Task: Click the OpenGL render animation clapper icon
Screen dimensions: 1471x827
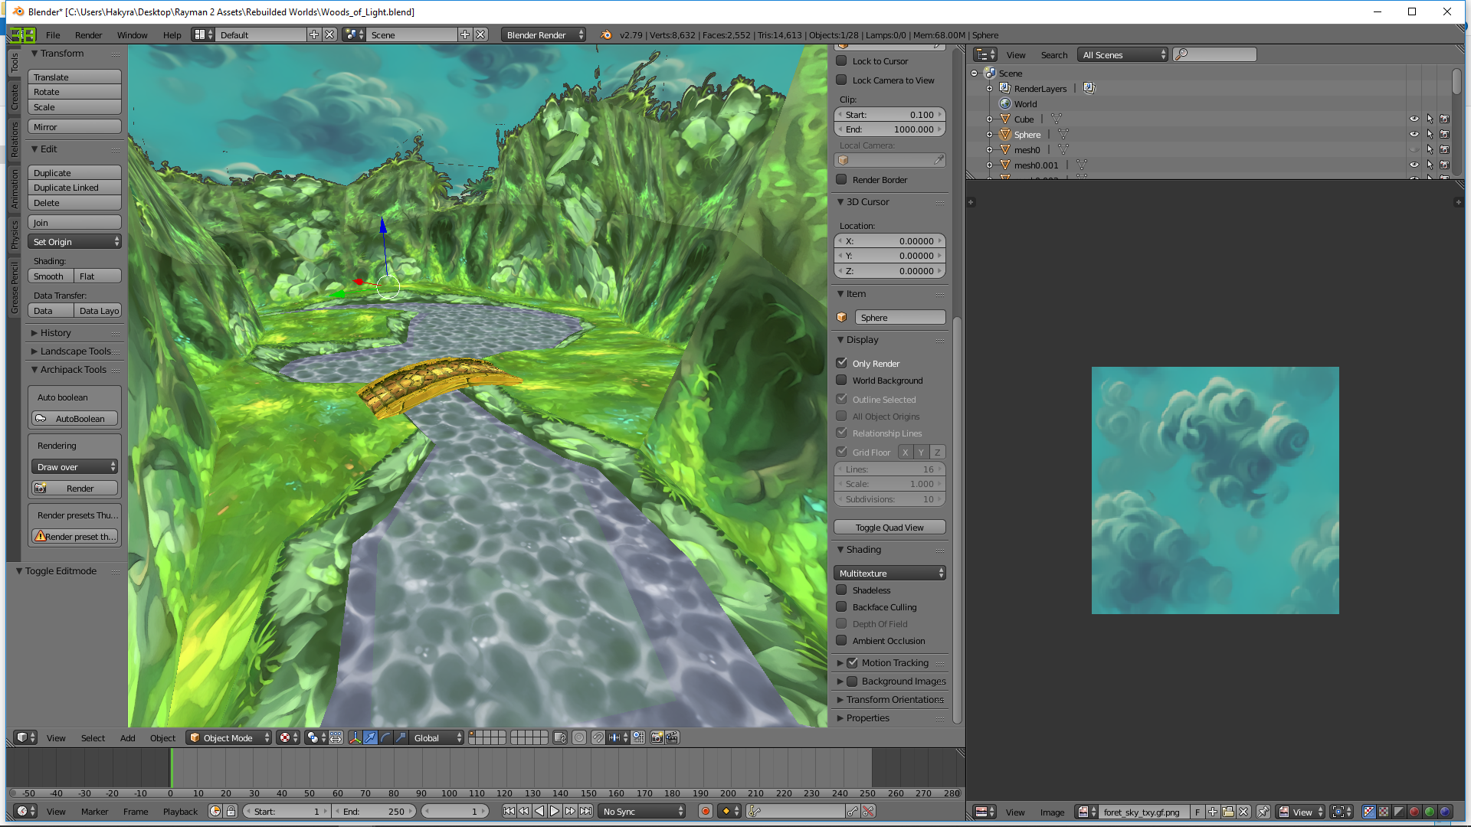Action: click(672, 737)
